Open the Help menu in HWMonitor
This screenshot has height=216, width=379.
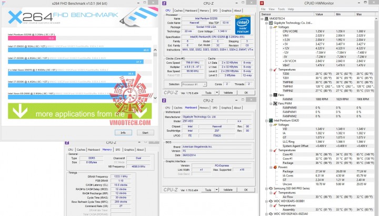pos(291,9)
